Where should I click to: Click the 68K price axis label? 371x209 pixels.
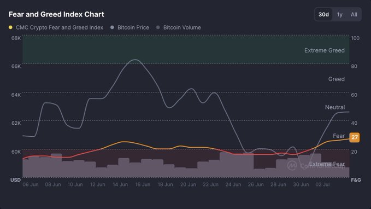point(16,38)
